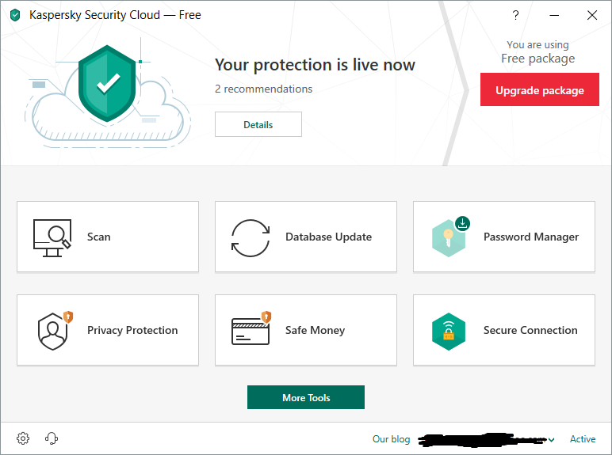Open Privacy Protection shield icon
The width and height of the screenshot is (612, 455).
(54, 331)
